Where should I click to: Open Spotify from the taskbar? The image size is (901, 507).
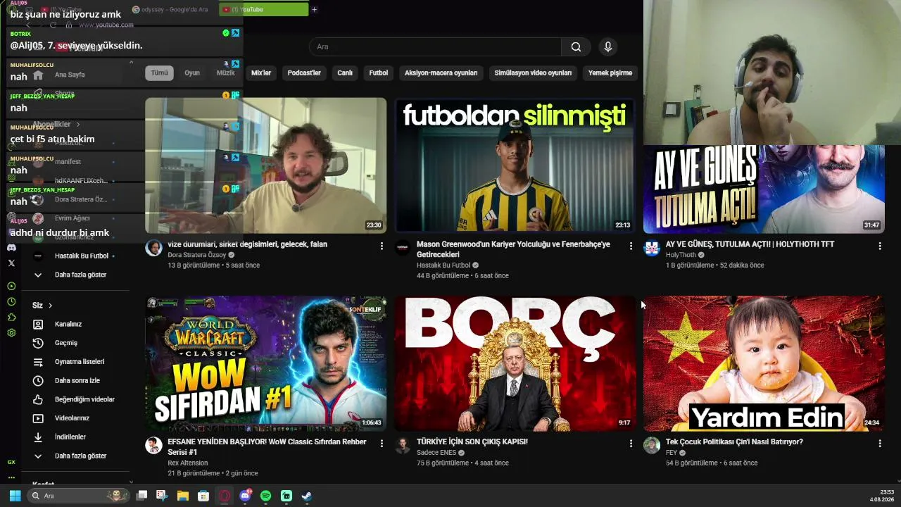[265, 496]
